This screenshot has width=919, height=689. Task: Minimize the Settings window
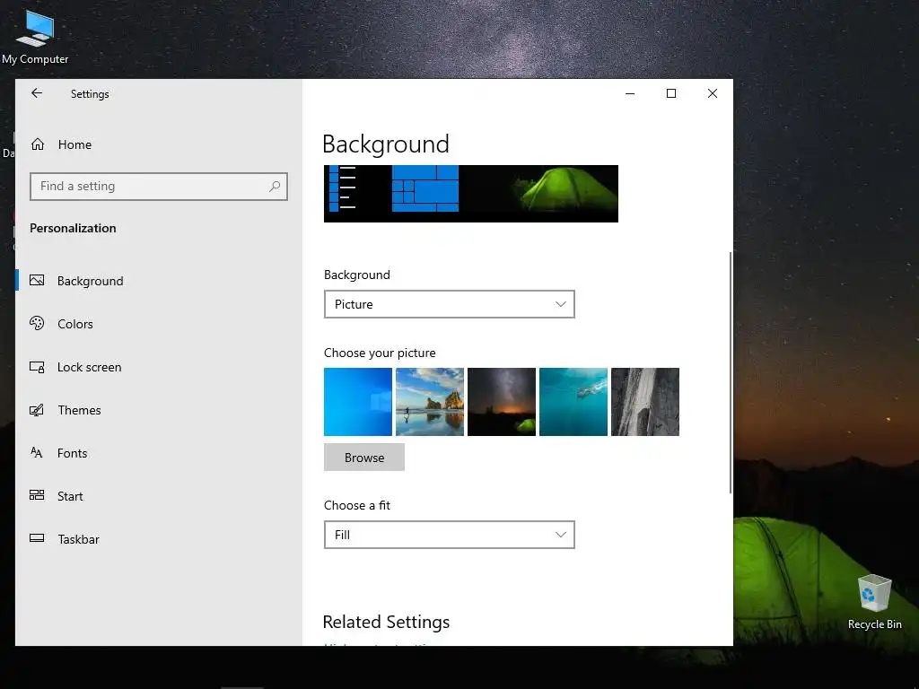(630, 93)
